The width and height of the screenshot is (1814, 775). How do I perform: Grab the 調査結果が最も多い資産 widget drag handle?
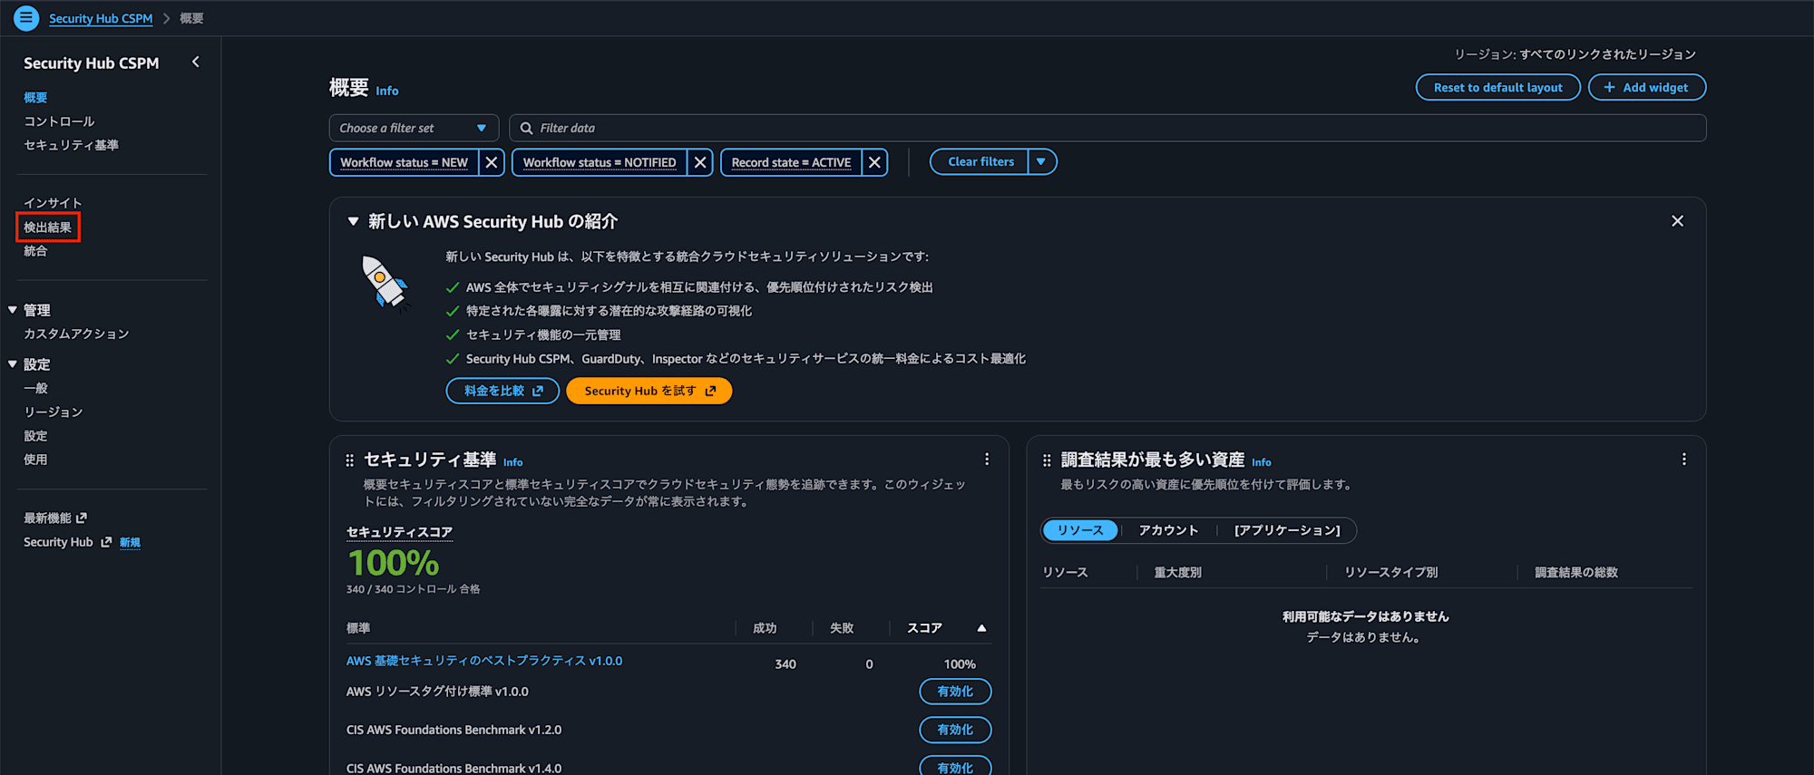click(x=1047, y=460)
